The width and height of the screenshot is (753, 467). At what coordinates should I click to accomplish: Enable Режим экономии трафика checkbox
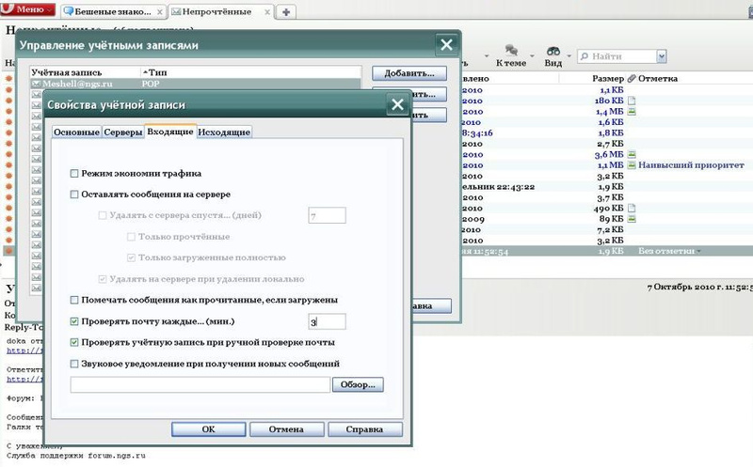pos(74,173)
